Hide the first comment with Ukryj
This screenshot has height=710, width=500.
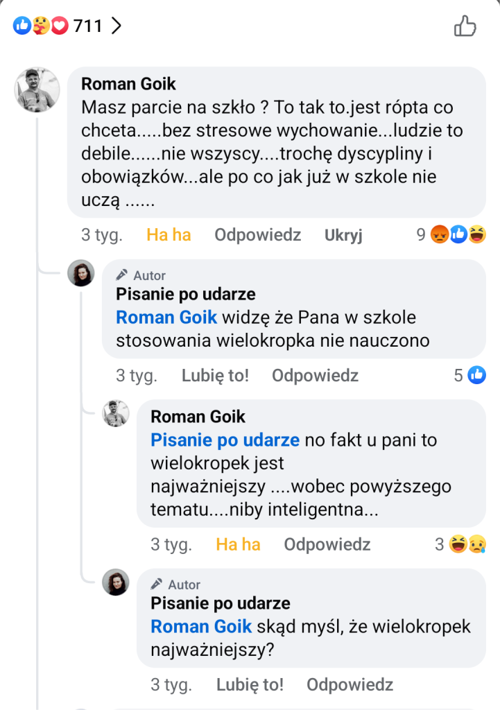click(343, 235)
